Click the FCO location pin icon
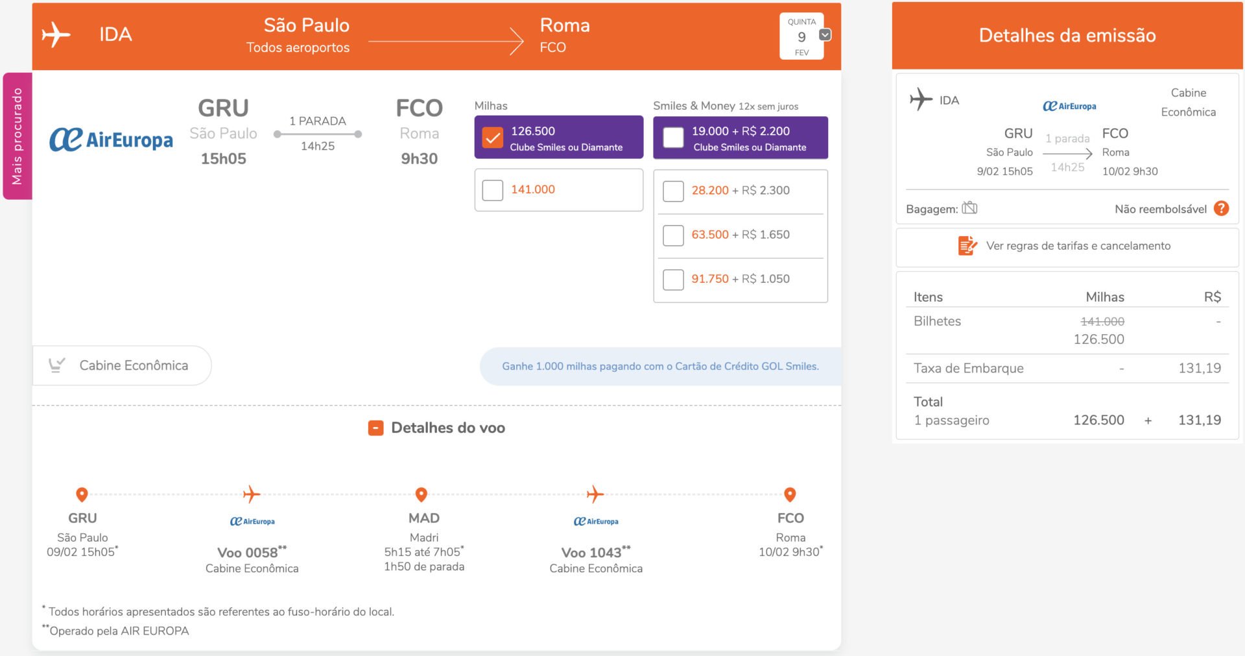Image resolution: width=1245 pixels, height=656 pixels. [790, 494]
